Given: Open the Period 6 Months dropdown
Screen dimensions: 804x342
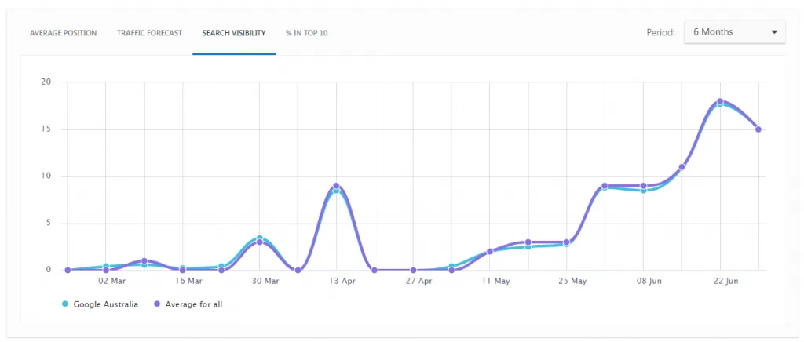Looking at the screenshot, I should pos(734,31).
